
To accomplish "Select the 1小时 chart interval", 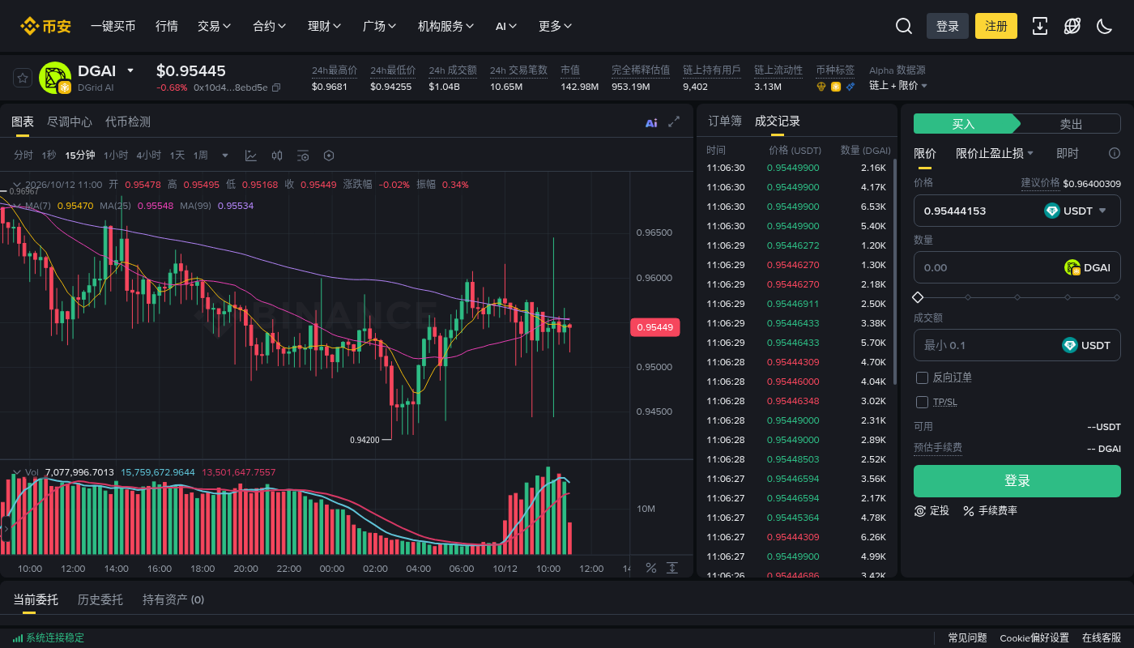I will click(116, 156).
